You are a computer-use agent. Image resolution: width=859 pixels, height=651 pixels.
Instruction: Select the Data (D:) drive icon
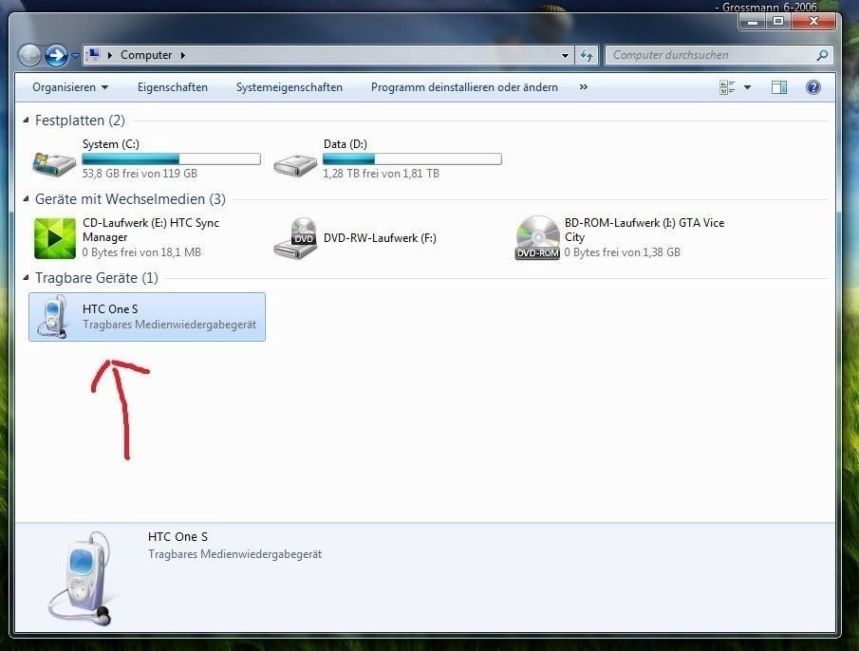coord(295,164)
